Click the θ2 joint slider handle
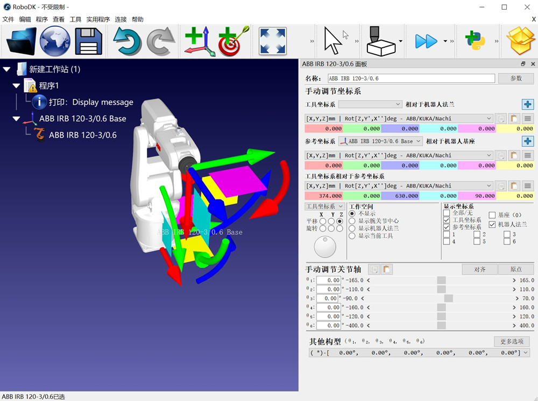 442,289
